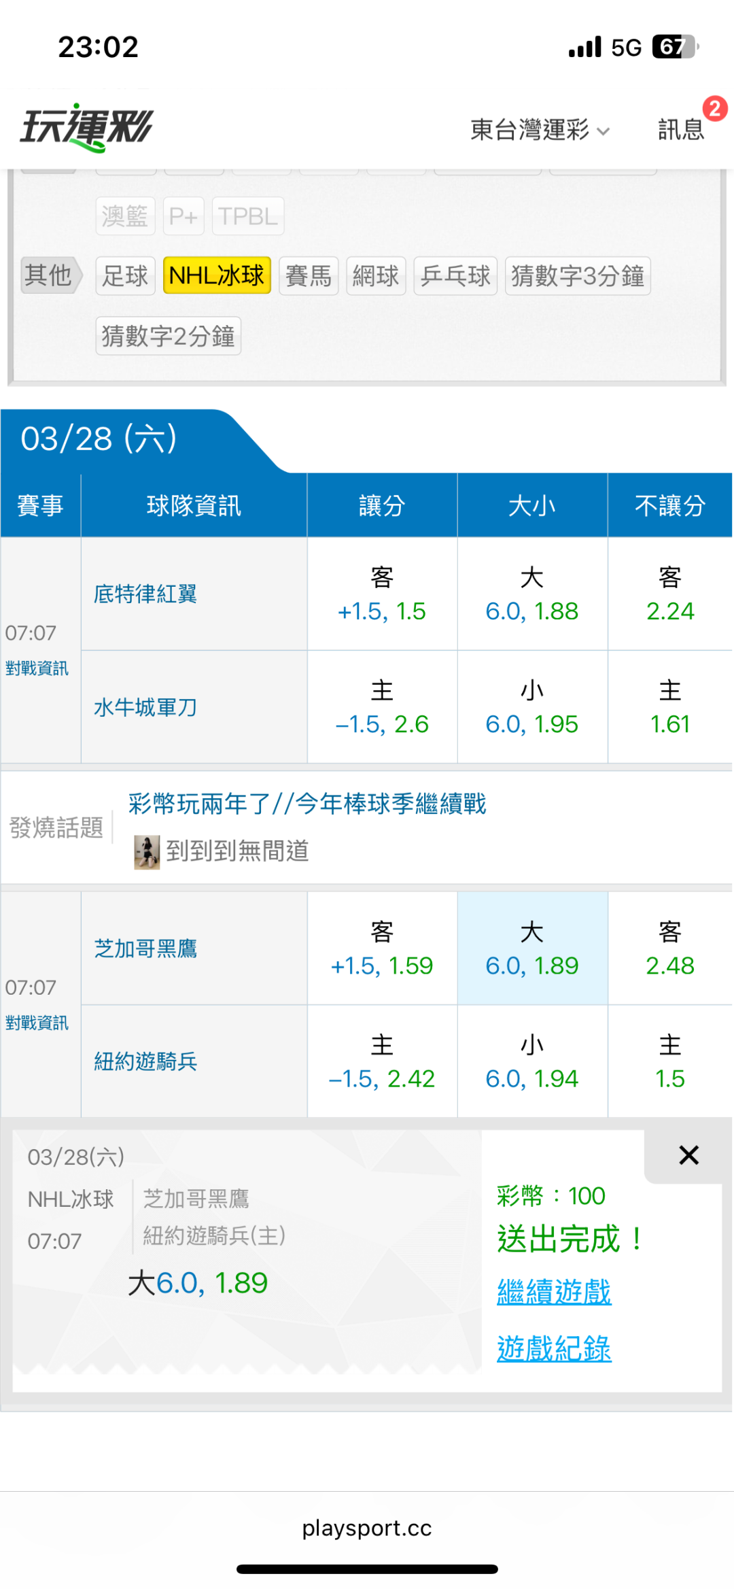Open the 乒乓球 tab

[455, 275]
